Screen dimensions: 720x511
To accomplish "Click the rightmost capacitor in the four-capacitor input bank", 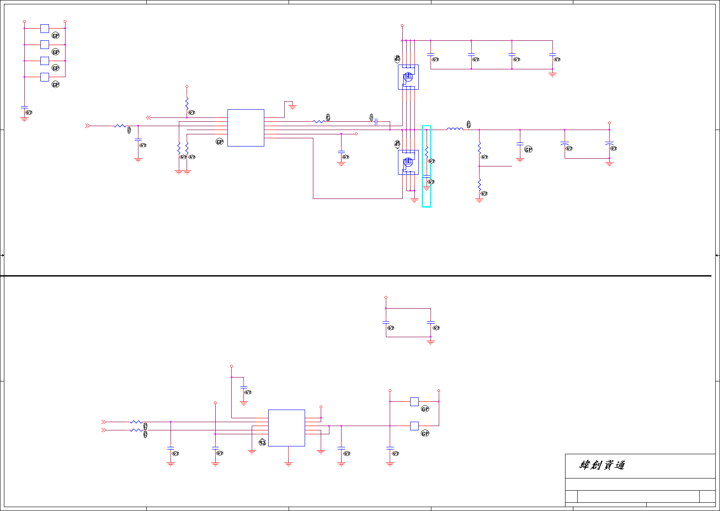I will 552,55.
